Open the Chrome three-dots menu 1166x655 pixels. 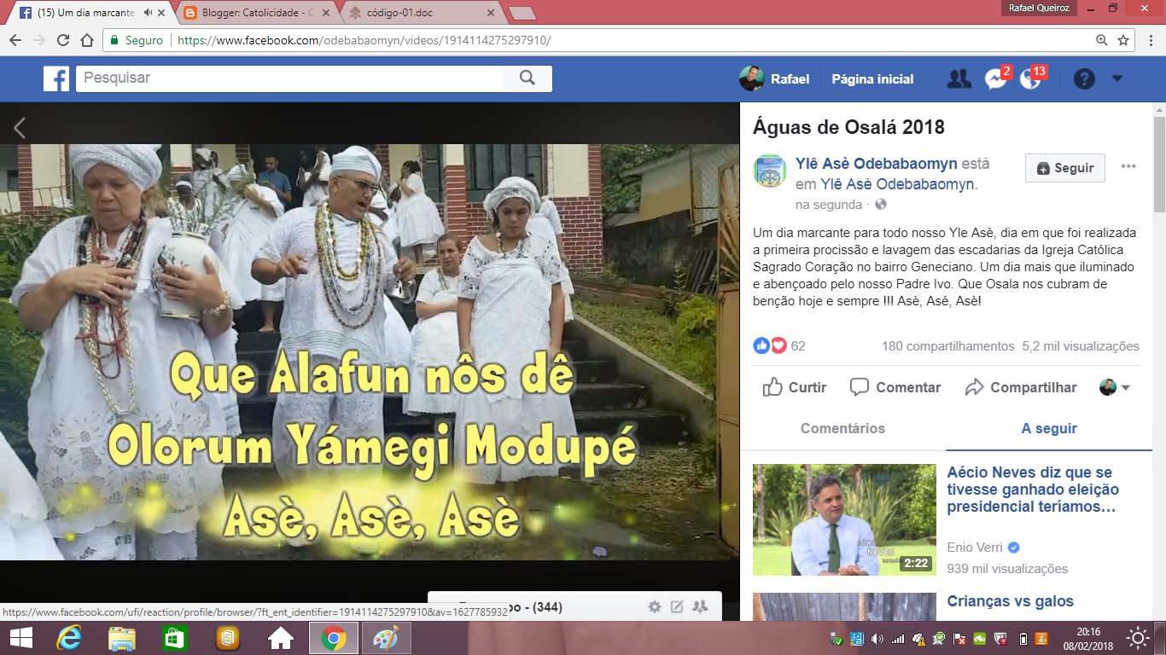click(x=1151, y=40)
